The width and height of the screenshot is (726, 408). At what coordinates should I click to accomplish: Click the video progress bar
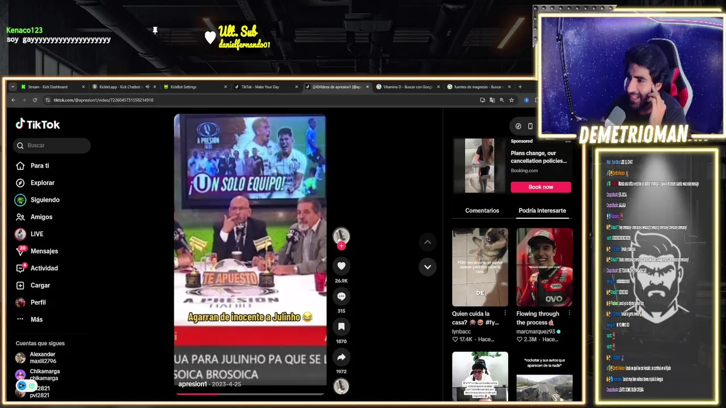click(x=250, y=393)
